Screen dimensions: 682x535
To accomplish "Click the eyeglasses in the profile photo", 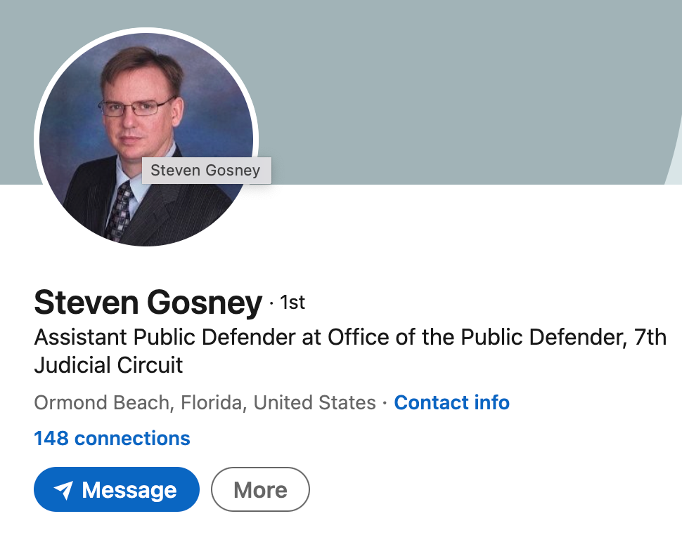I will 136,107.
